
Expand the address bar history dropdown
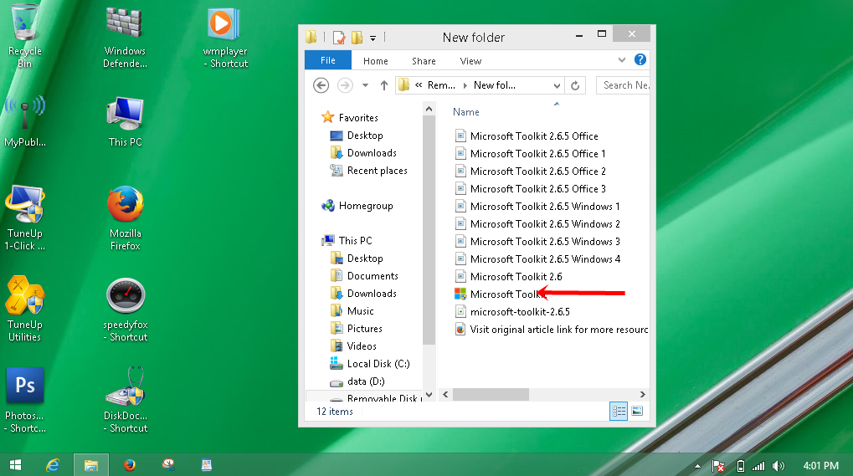[557, 85]
